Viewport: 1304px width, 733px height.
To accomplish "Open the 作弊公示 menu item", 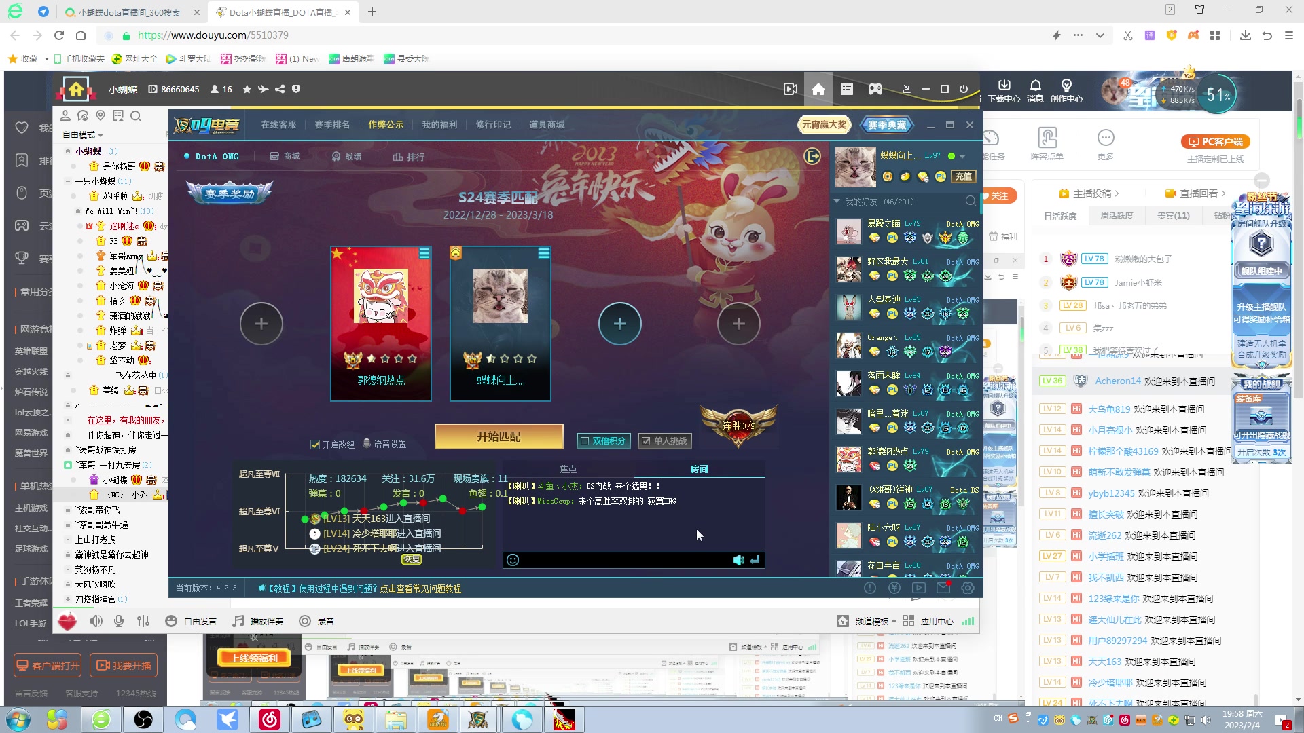I will (x=386, y=124).
